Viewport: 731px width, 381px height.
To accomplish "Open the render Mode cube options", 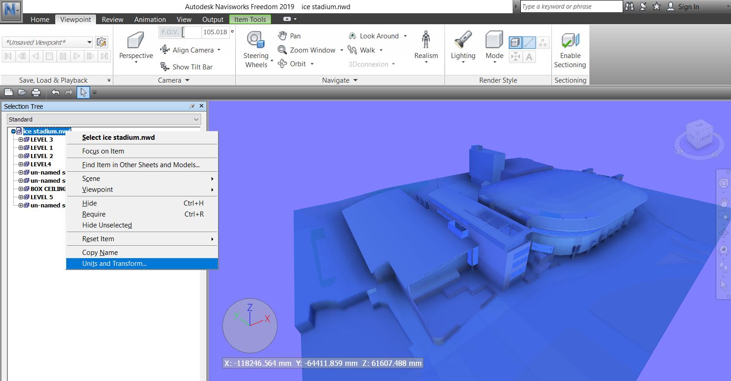I will (494, 47).
